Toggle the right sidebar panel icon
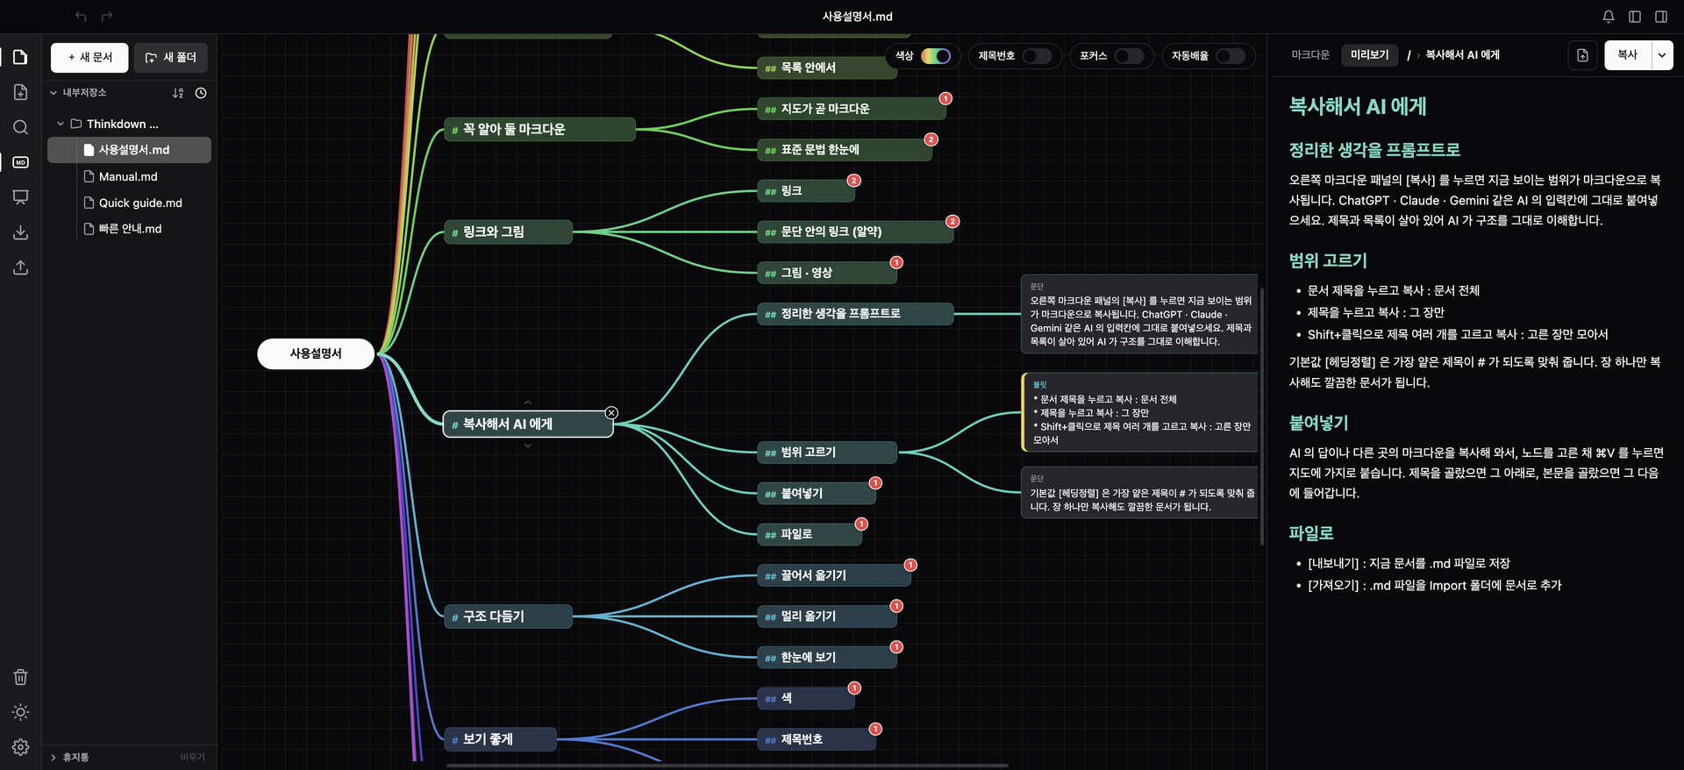 pos(1661,17)
